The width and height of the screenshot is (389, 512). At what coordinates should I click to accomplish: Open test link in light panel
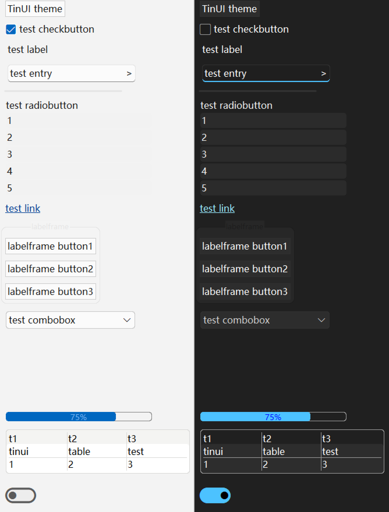[23, 208]
